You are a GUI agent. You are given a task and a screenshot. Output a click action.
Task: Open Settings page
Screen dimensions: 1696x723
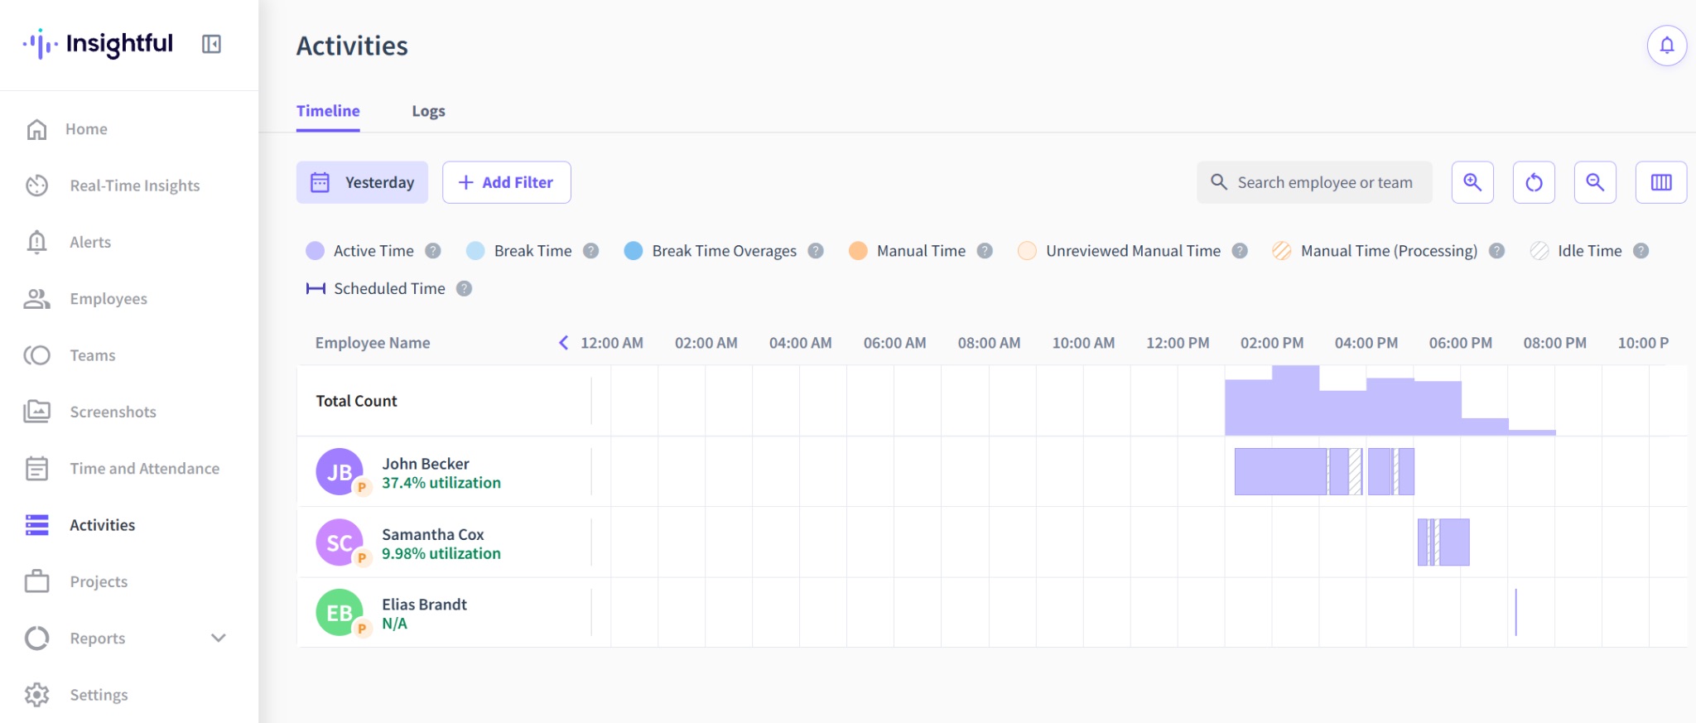99,695
